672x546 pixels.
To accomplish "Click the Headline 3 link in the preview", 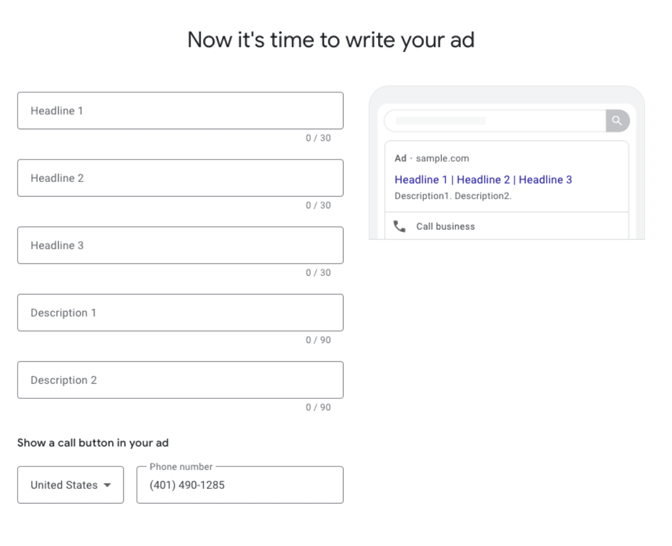I will click(x=545, y=179).
